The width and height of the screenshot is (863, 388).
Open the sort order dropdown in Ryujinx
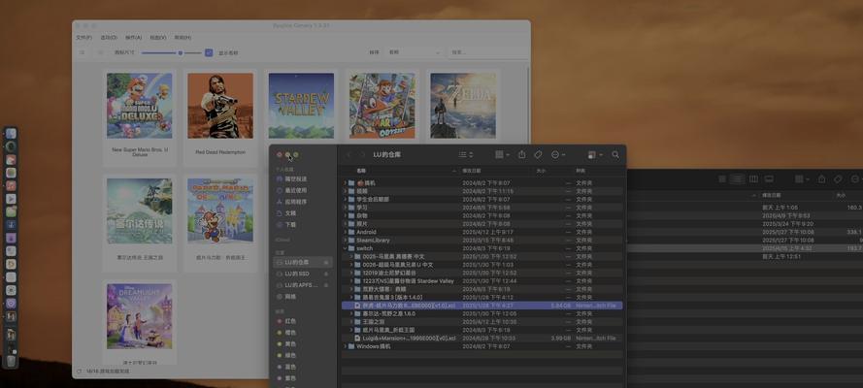tap(404, 52)
